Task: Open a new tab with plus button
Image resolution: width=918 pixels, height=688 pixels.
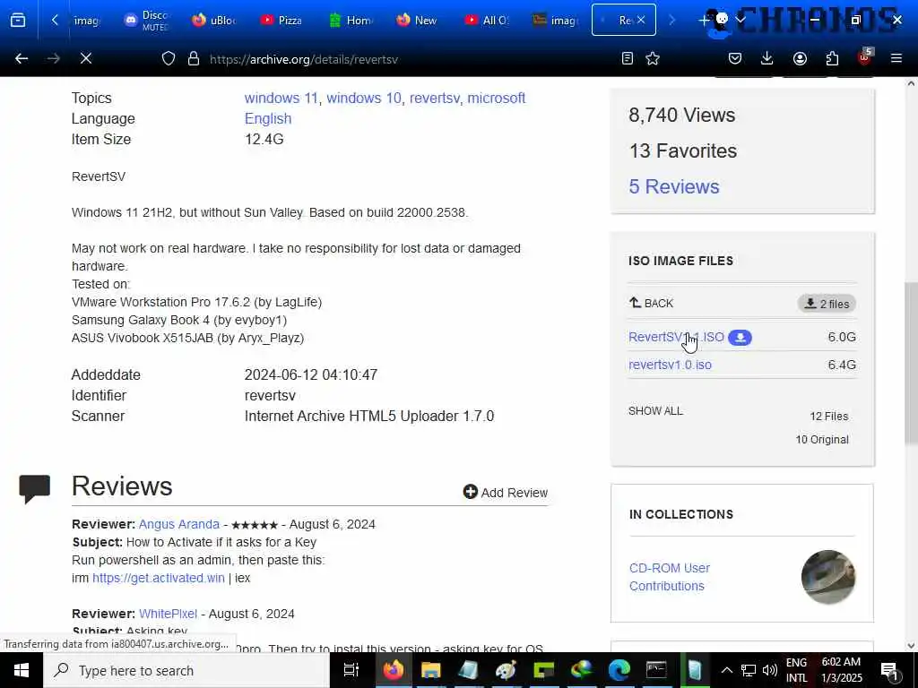Action: pos(705,21)
